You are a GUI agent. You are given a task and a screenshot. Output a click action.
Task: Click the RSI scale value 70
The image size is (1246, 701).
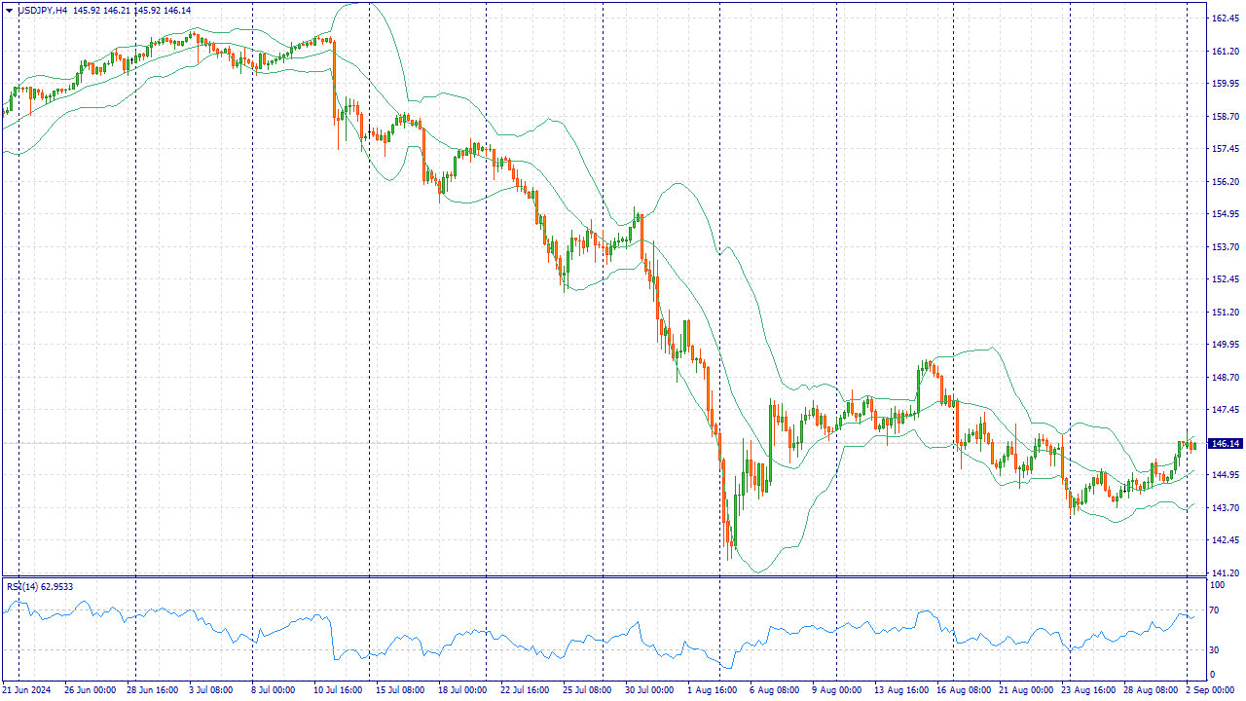coord(1215,610)
